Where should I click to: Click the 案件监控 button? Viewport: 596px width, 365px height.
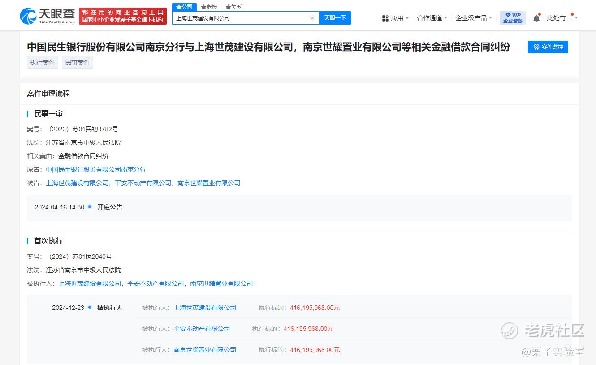[x=548, y=47]
